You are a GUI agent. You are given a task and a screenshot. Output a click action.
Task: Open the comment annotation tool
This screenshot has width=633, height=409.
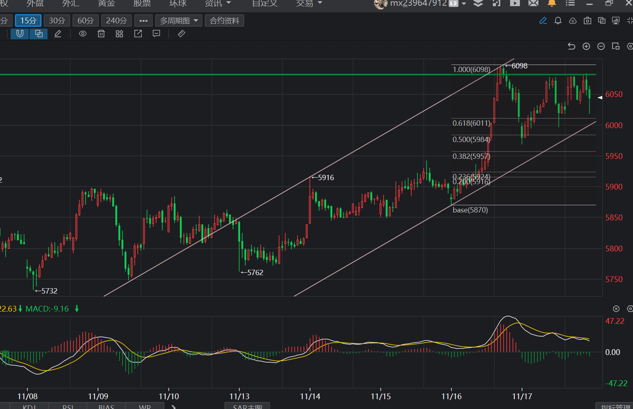[x=156, y=34]
